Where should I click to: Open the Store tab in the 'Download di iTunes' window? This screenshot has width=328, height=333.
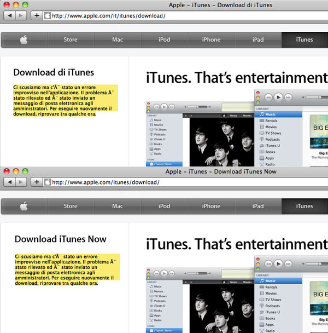tap(71, 39)
